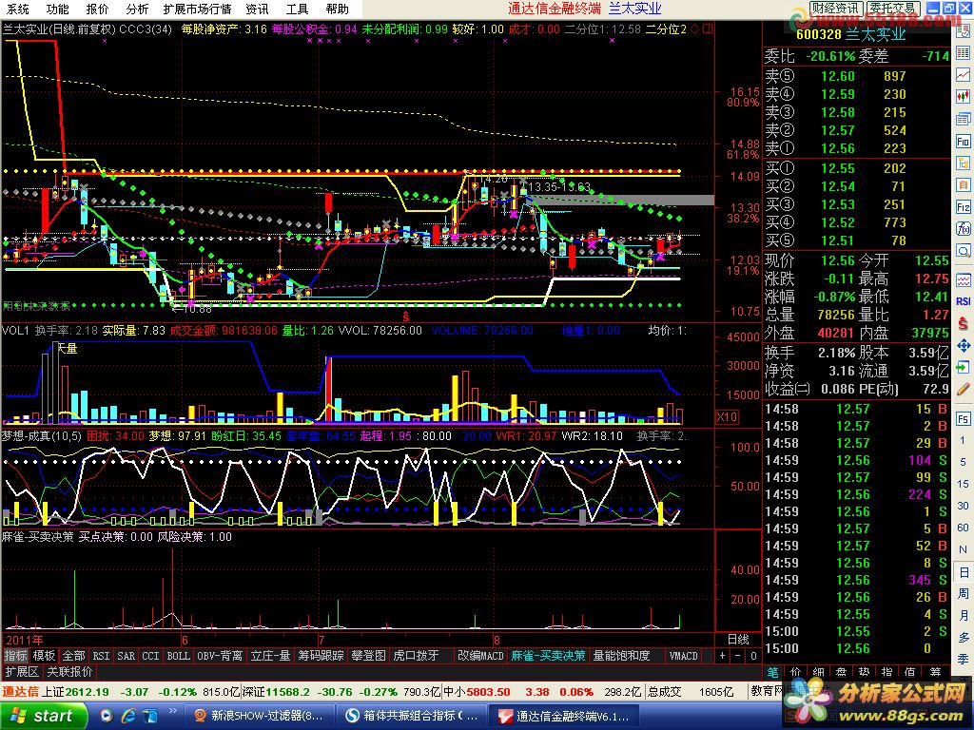The width and height of the screenshot is (974, 730).
Task: Switch to the 模板 tab
Action: pyautogui.click(x=44, y=656)
